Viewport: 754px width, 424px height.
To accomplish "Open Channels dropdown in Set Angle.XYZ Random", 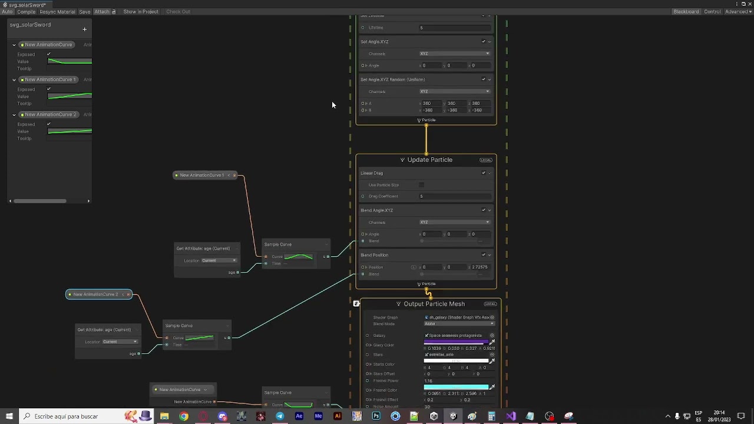I will tap(455, 91).
